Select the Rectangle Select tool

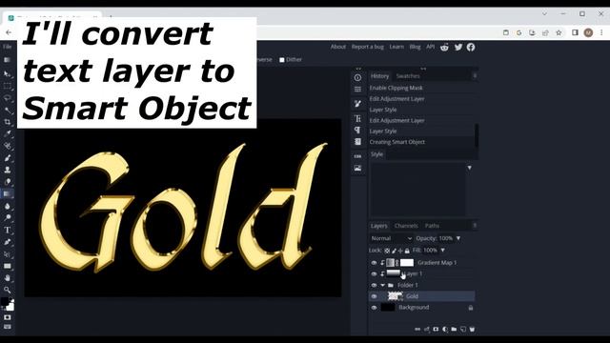click(x=7, y=86)
